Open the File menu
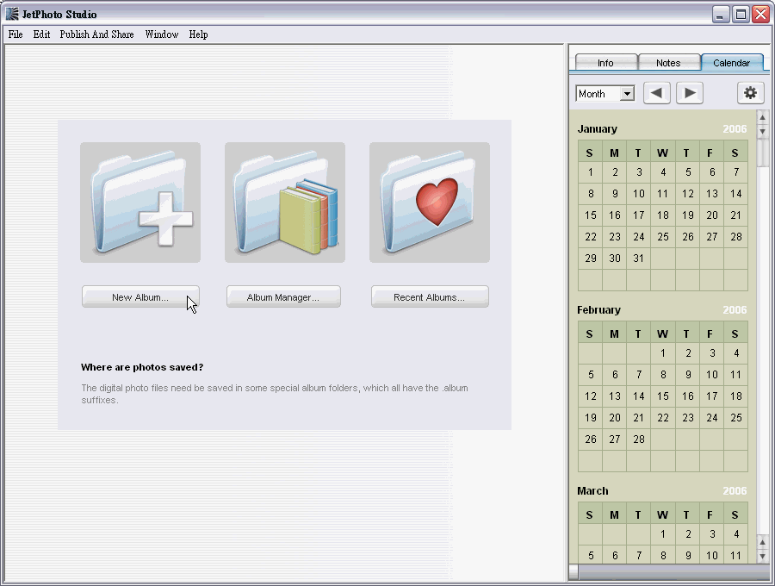775x586 pixels. click(15, 34)
